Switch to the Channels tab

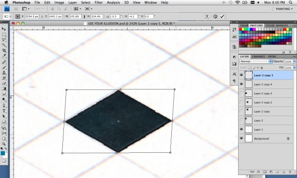[258, 56]
